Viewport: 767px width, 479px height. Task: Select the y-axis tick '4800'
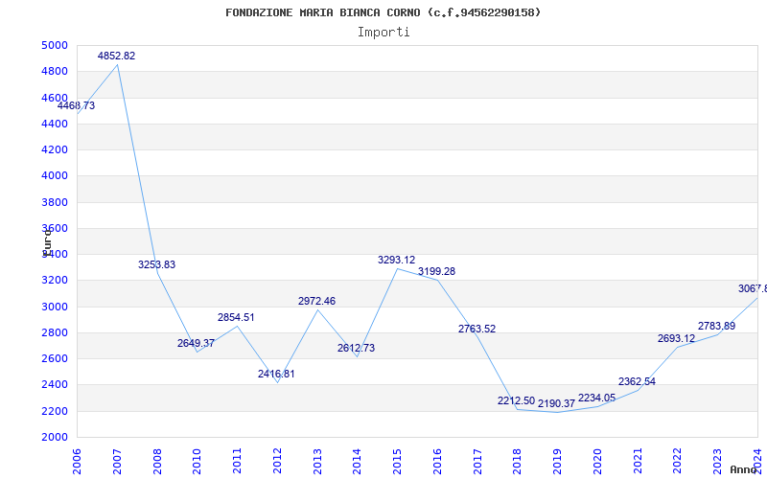55,71
